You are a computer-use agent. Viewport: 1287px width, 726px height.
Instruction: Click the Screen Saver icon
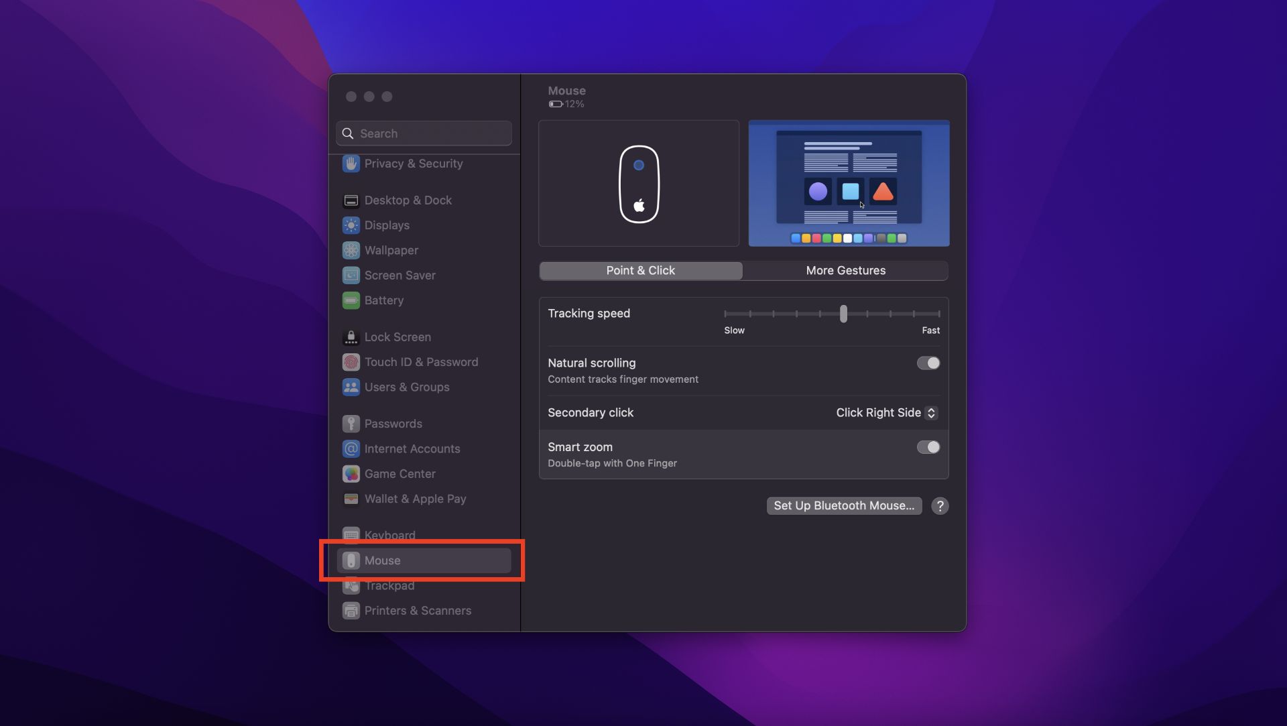[351, 276]
